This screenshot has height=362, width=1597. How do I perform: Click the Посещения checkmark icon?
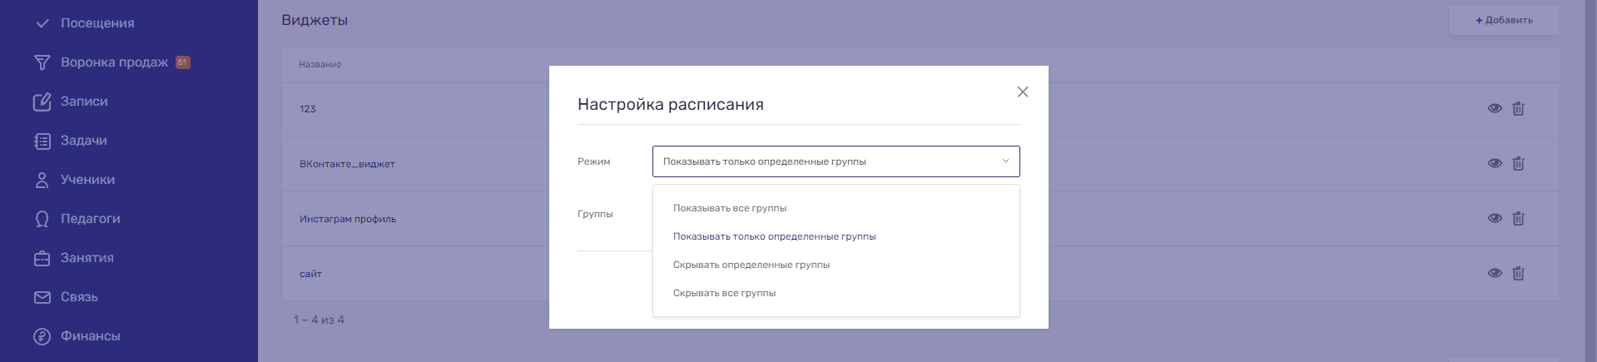tap(42, 23)
